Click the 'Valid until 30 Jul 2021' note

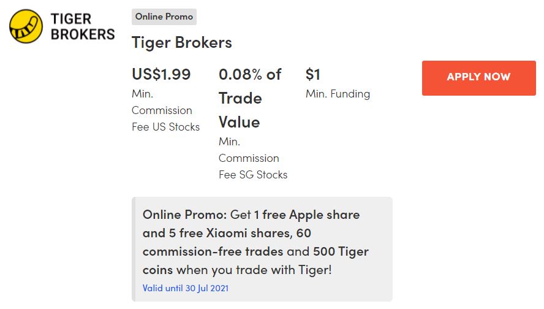[x=186, y=288]
